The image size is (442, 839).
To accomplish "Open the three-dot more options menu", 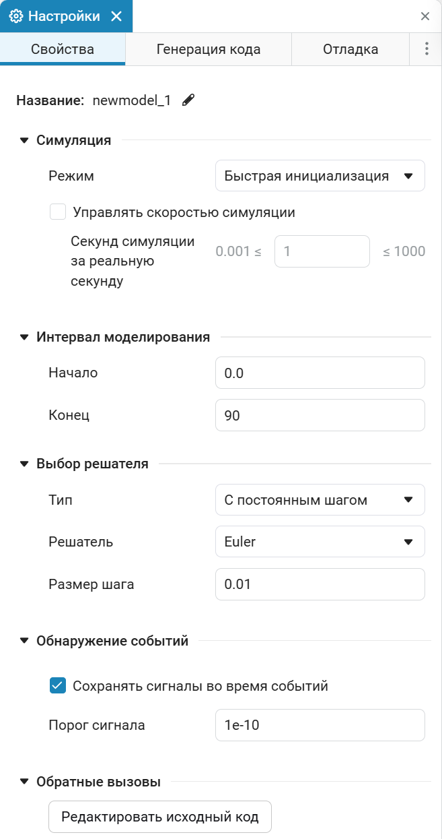I will (x=426, y=49).
